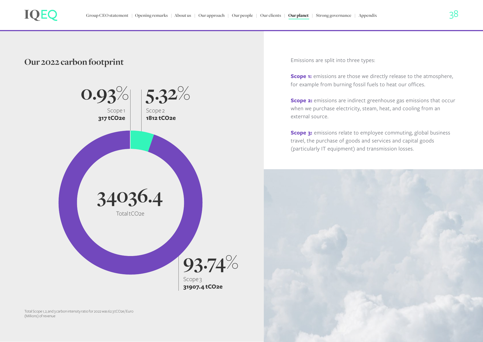
Task: Select the 317 tCO2e value
Action: [x=112, y=118]
